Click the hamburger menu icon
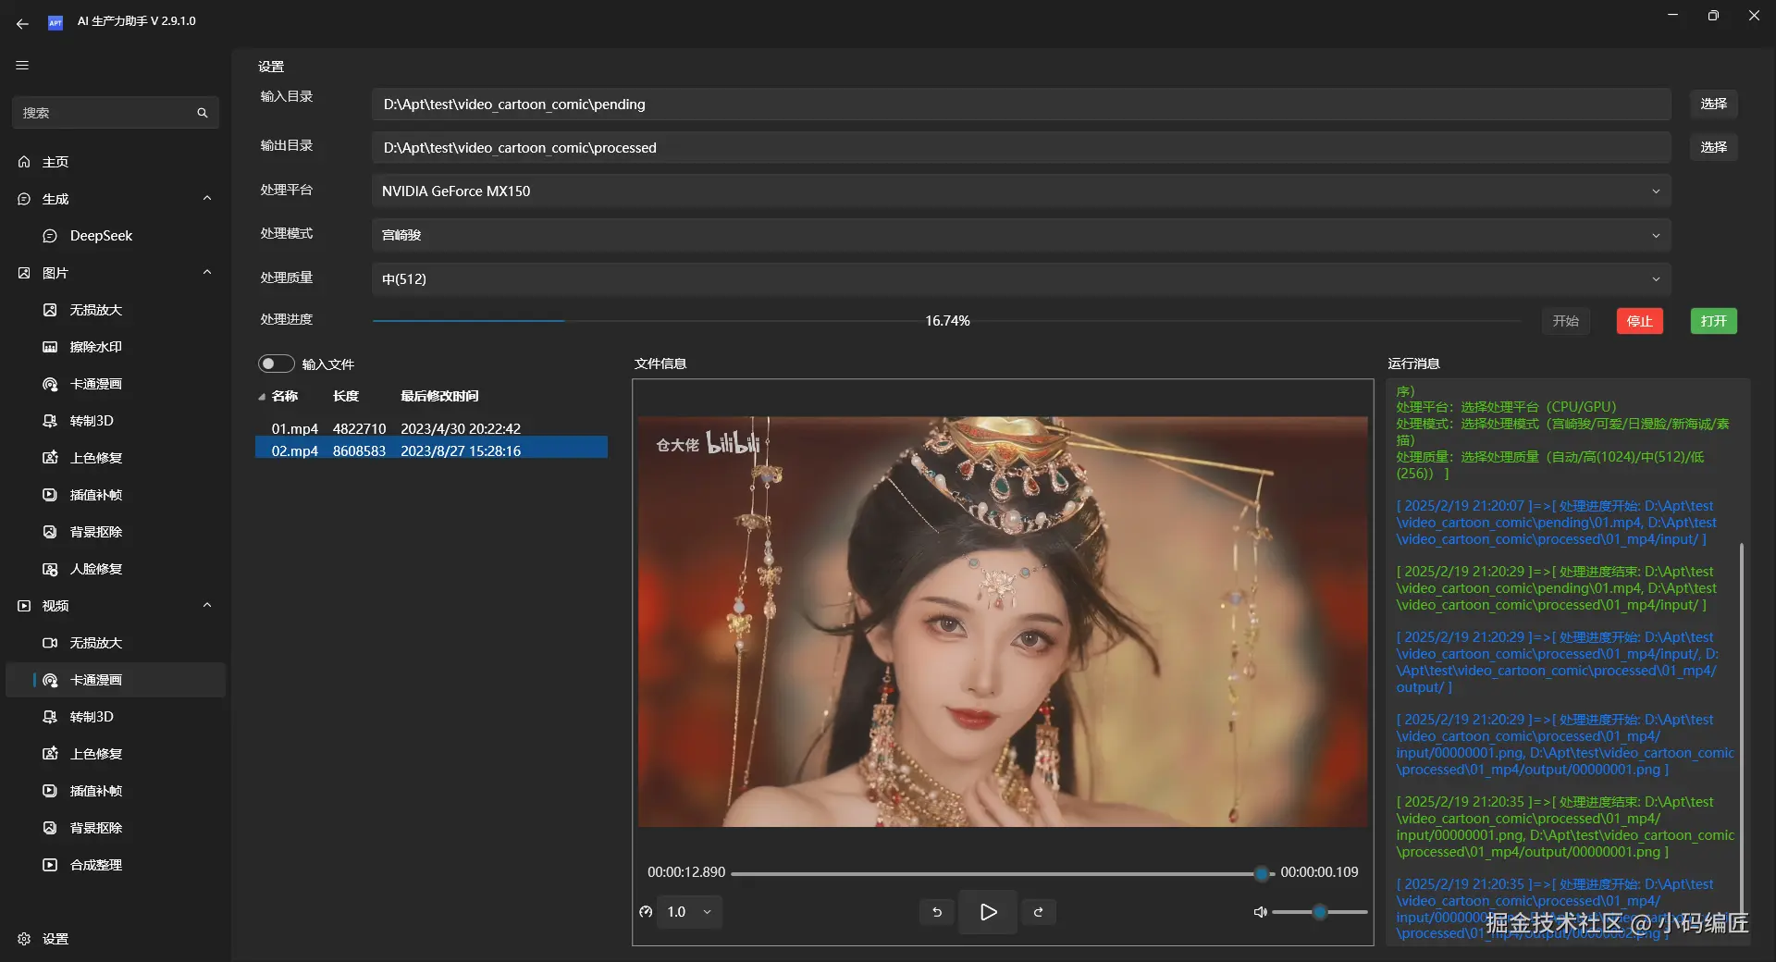The image size is (1776, 962). 22,66
